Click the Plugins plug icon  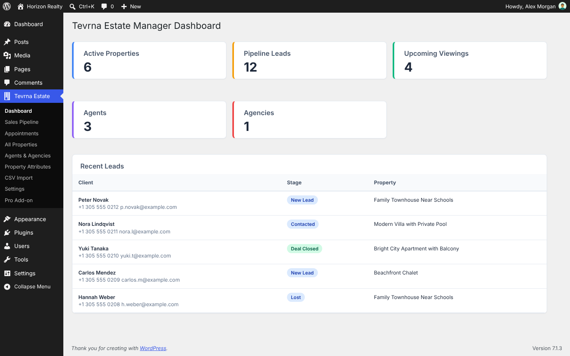tap(7, 233)
